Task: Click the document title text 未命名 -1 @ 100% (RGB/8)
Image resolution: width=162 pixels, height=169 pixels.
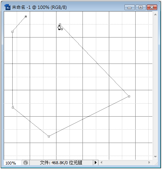Action: point(39,7)
